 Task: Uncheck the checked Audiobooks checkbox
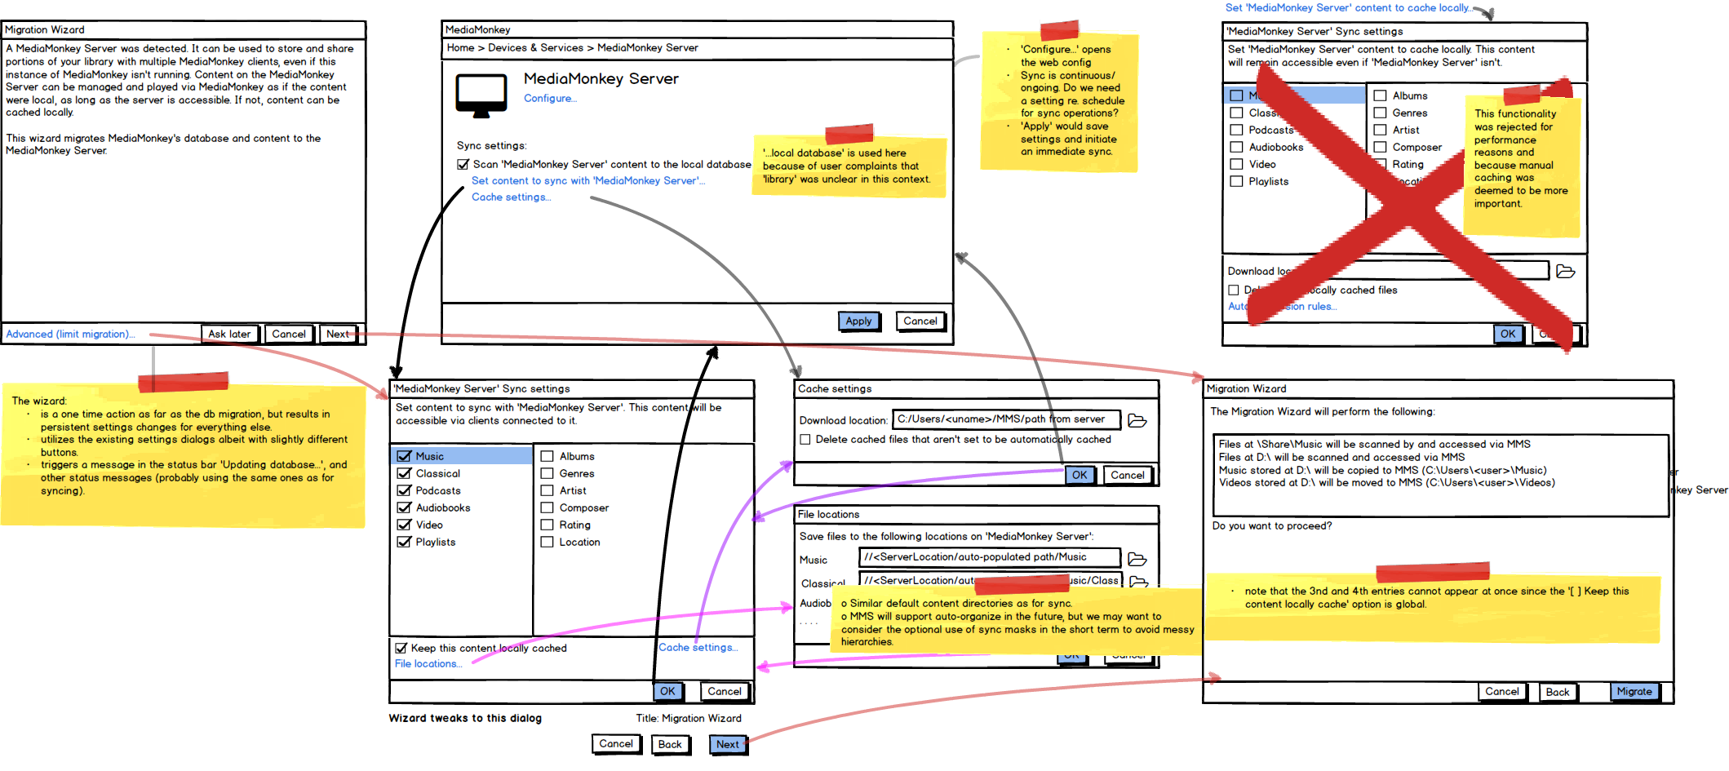click(404, 507)
